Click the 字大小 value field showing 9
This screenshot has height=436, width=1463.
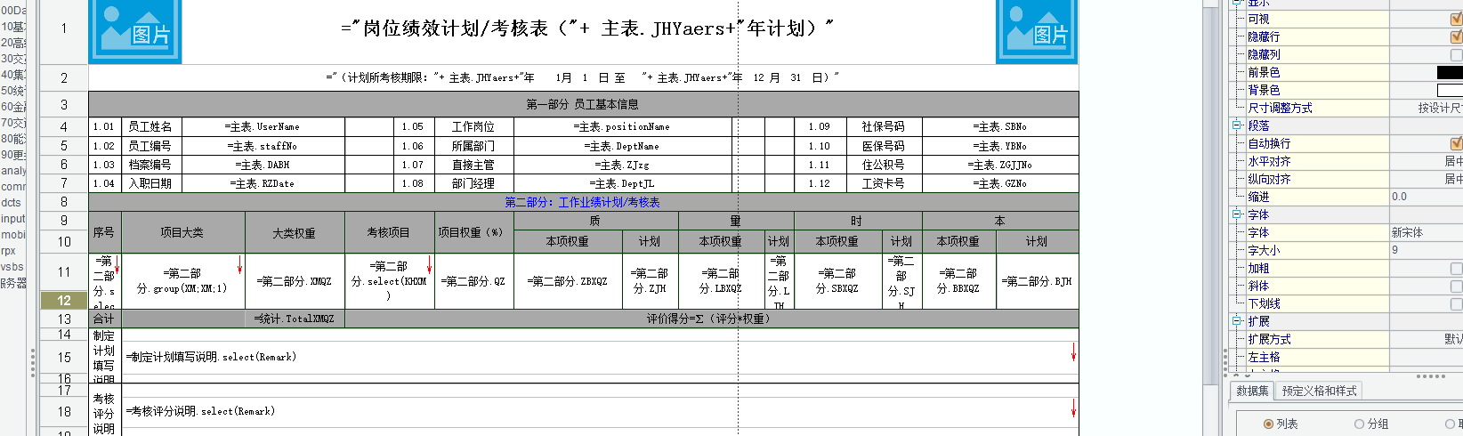[x=1426, y=250]
